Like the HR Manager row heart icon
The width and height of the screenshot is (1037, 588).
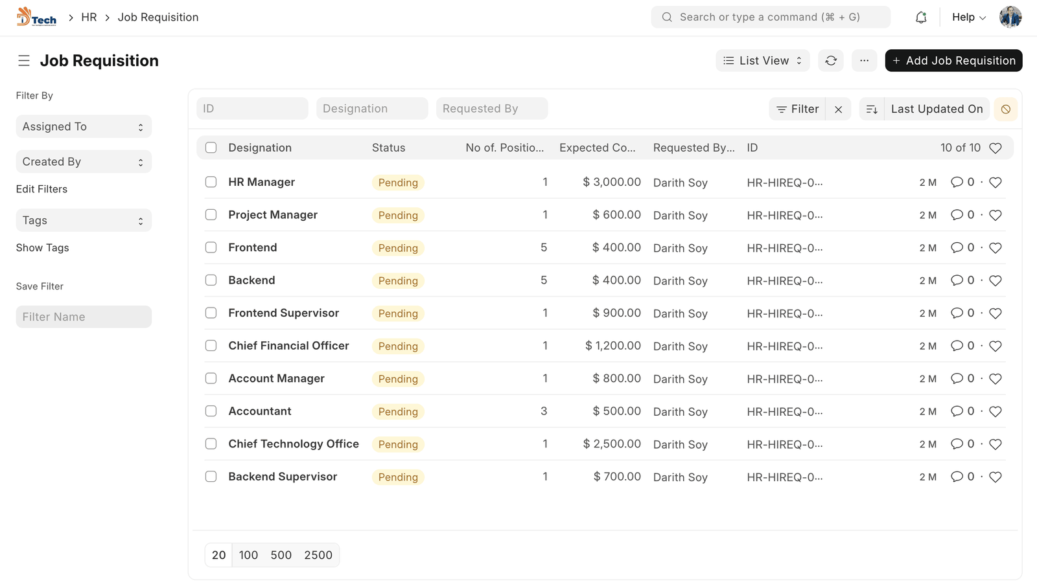tap(996, 183)
